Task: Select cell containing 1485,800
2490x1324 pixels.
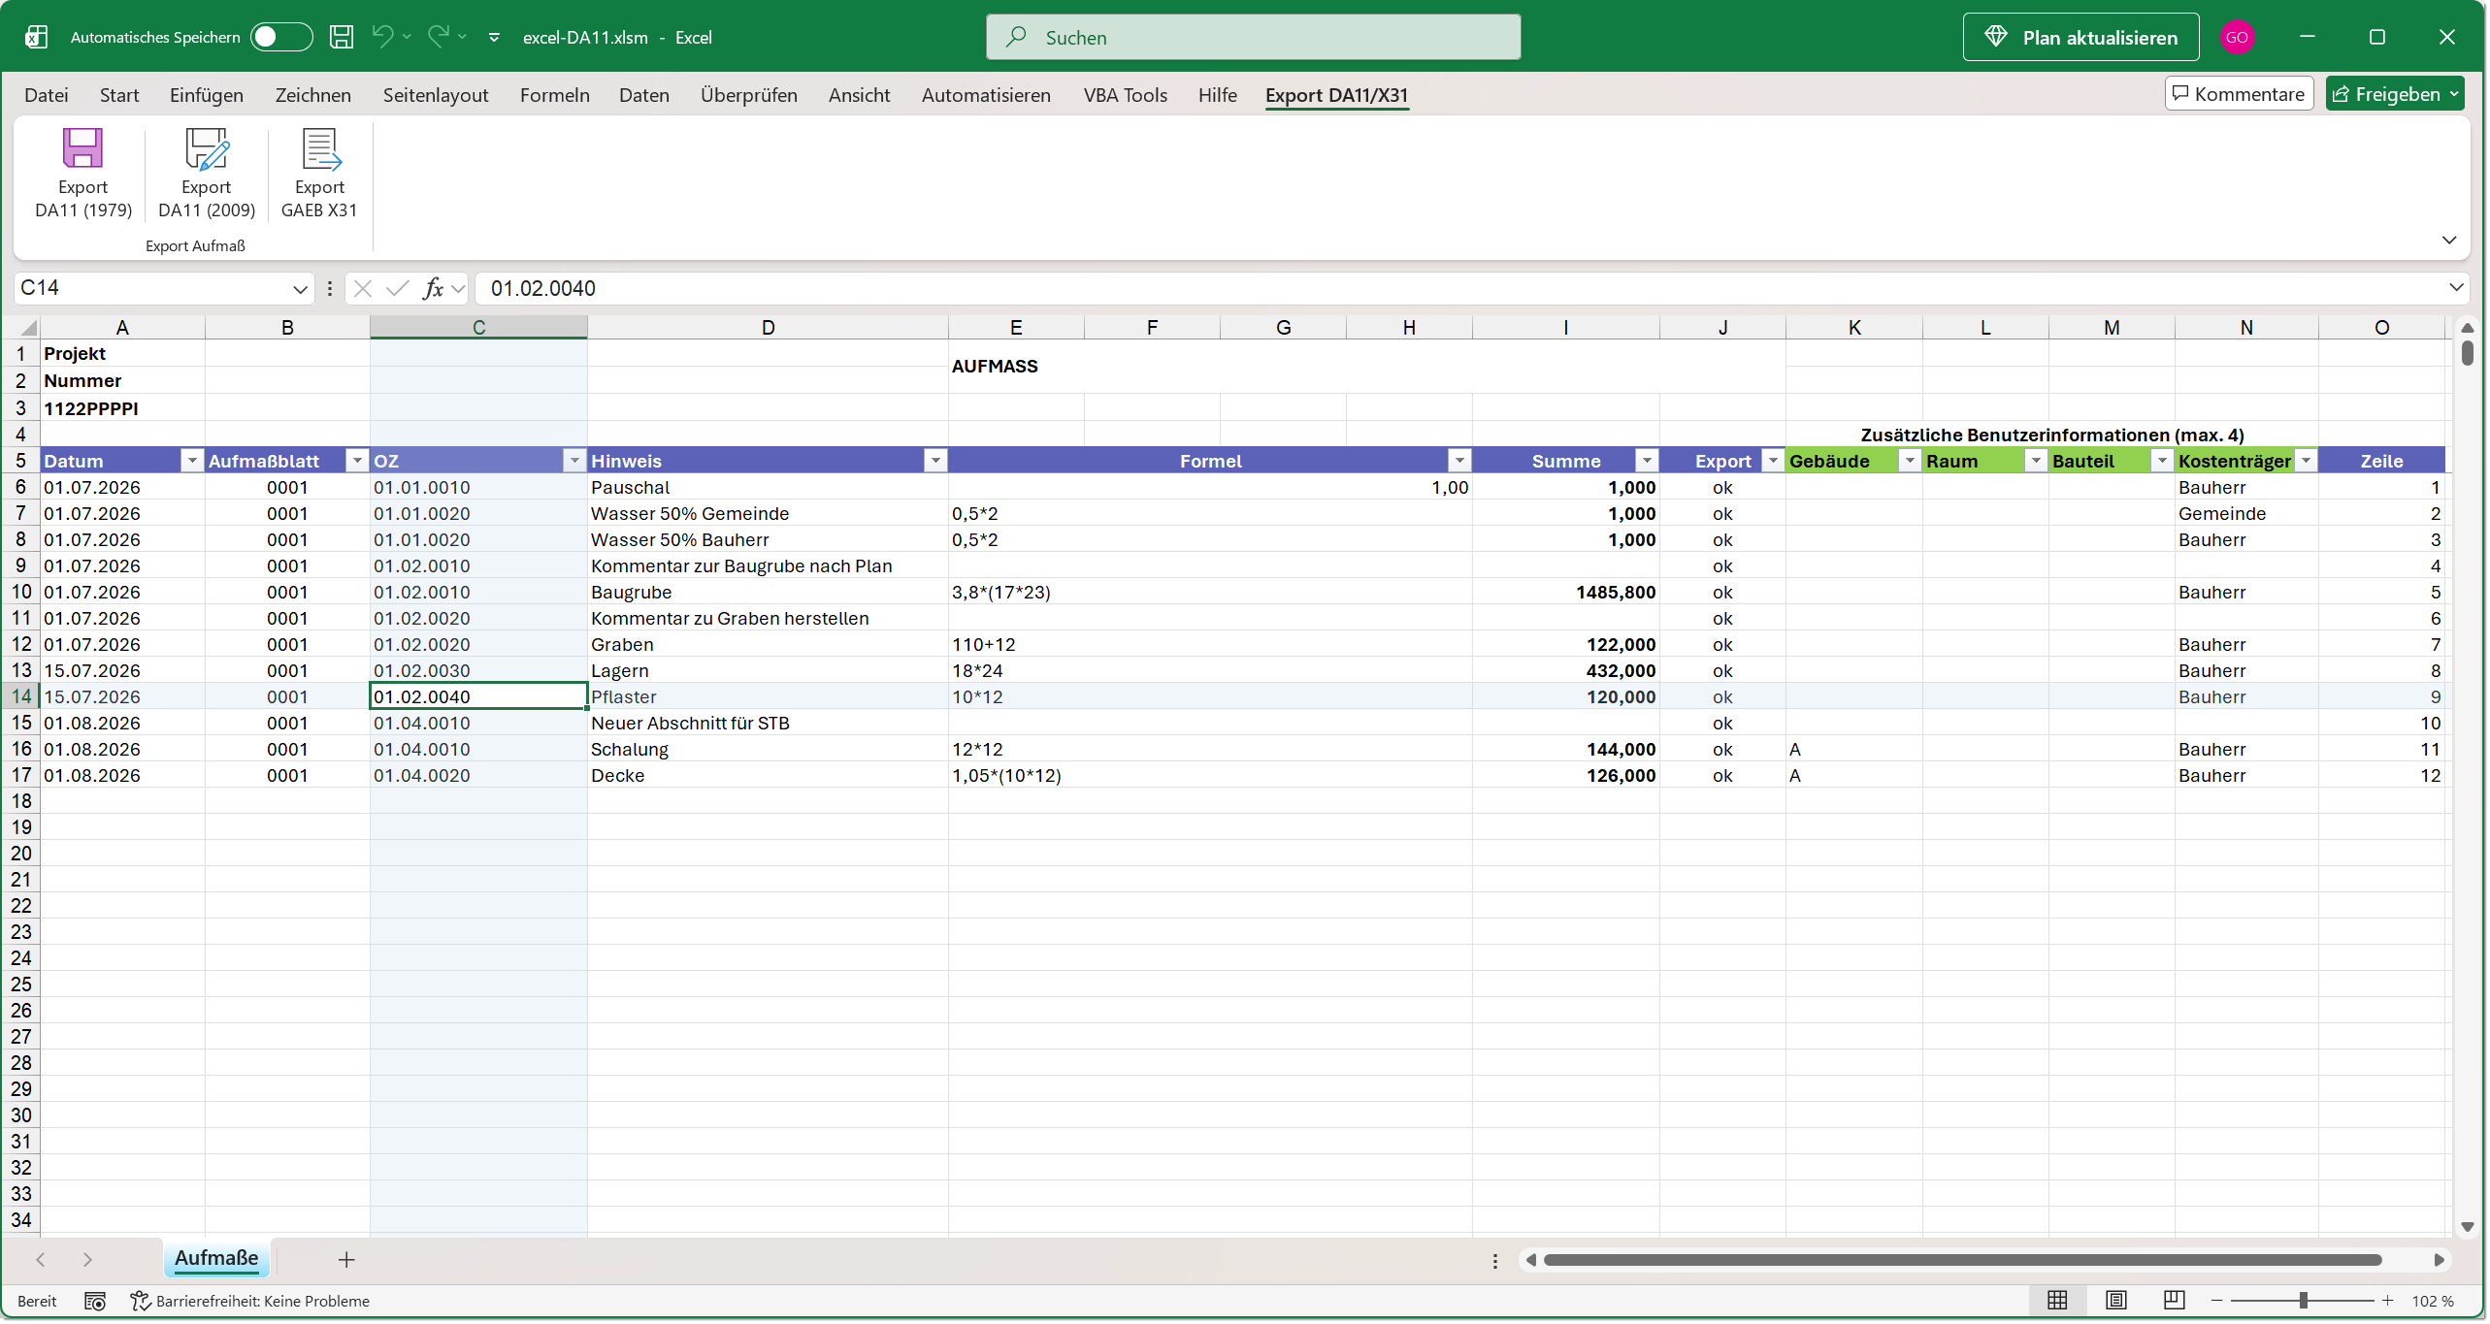Action: pos(1565,593)
